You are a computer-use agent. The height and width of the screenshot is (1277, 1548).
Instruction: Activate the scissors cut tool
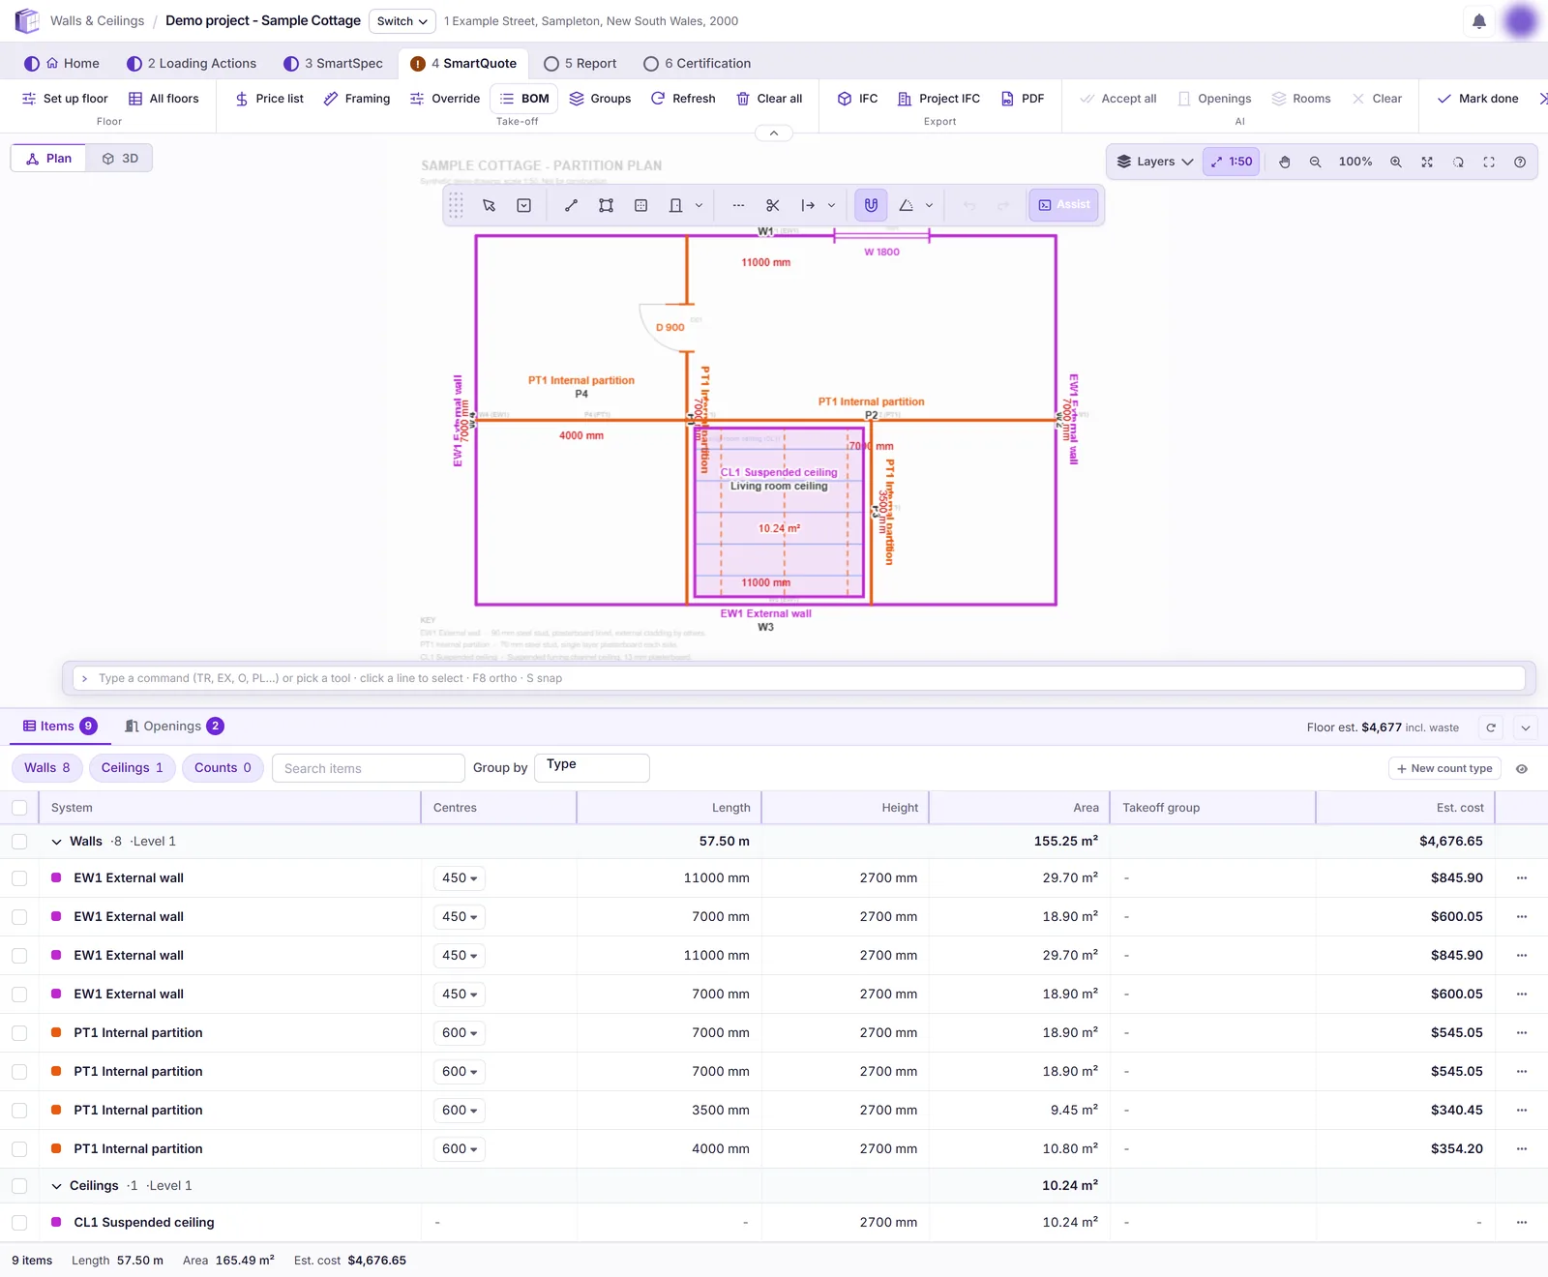pyautogui.click(x=772, y=205)
